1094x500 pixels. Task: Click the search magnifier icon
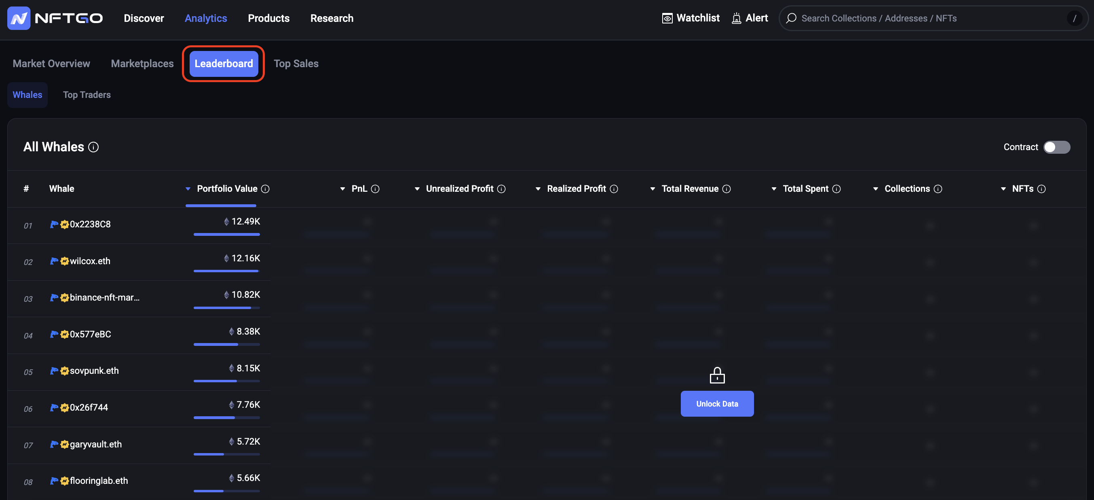point(791,18)
